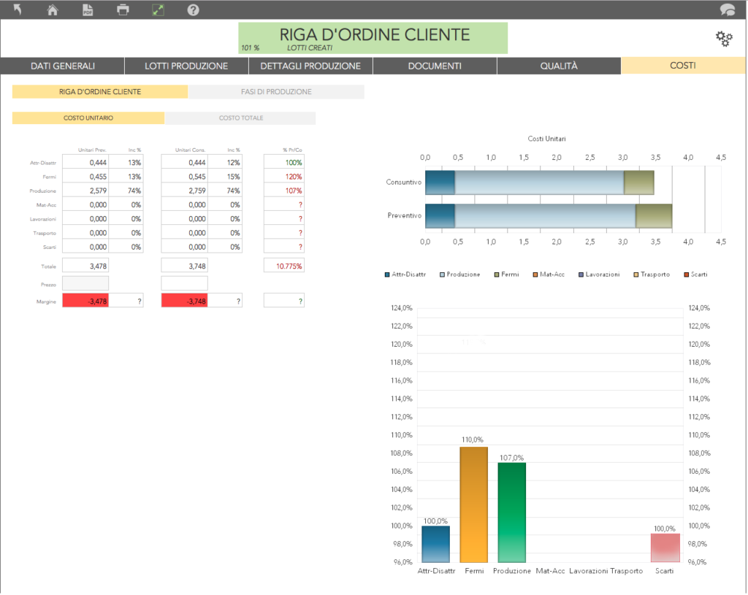Viewport: 748px width, 595px height.
Task: Toggle fullscreen with green arrows icon
Action: [x=158, y=9]
